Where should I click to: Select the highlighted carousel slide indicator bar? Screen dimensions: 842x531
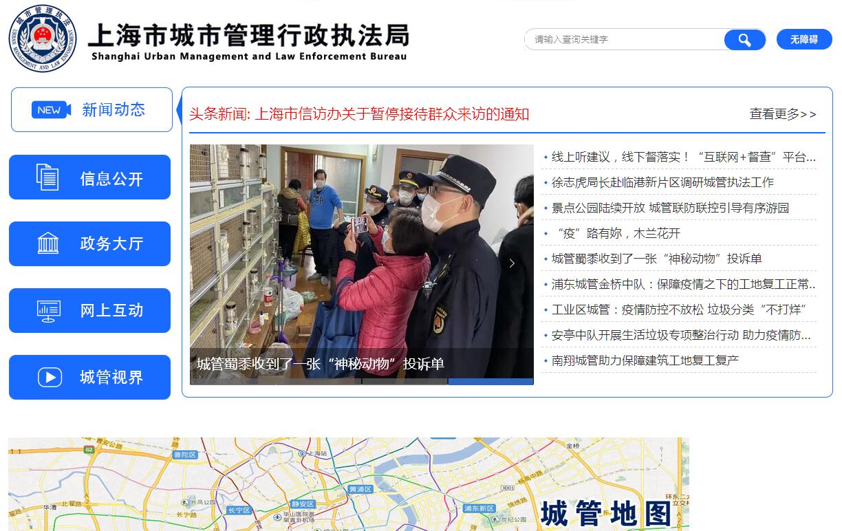tap(490, 381)
